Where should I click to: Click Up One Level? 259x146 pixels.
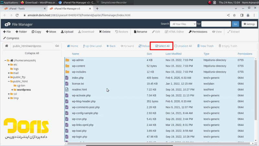[92, 46]
